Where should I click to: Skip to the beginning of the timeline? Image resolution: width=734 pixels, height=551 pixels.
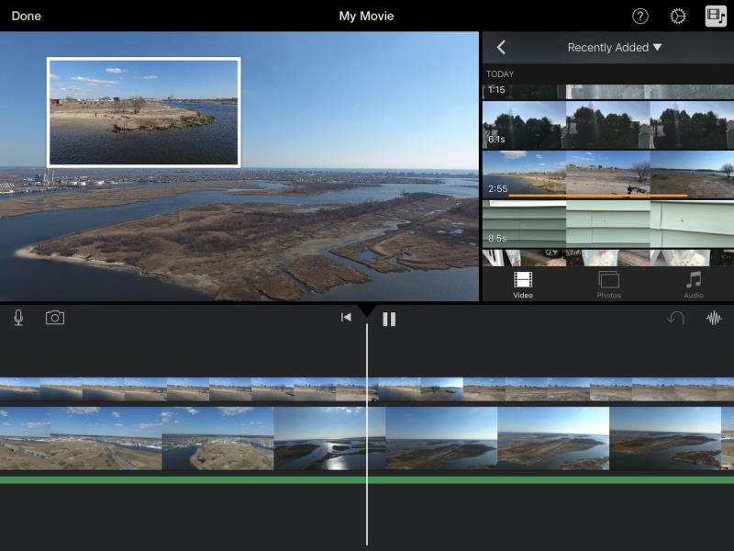tap(346, 317)
